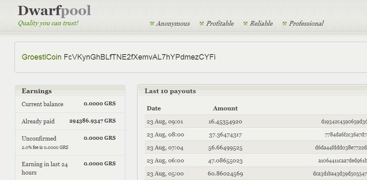Click the Last 10 payouts header
367x180 pixels.
click(170, 91)
